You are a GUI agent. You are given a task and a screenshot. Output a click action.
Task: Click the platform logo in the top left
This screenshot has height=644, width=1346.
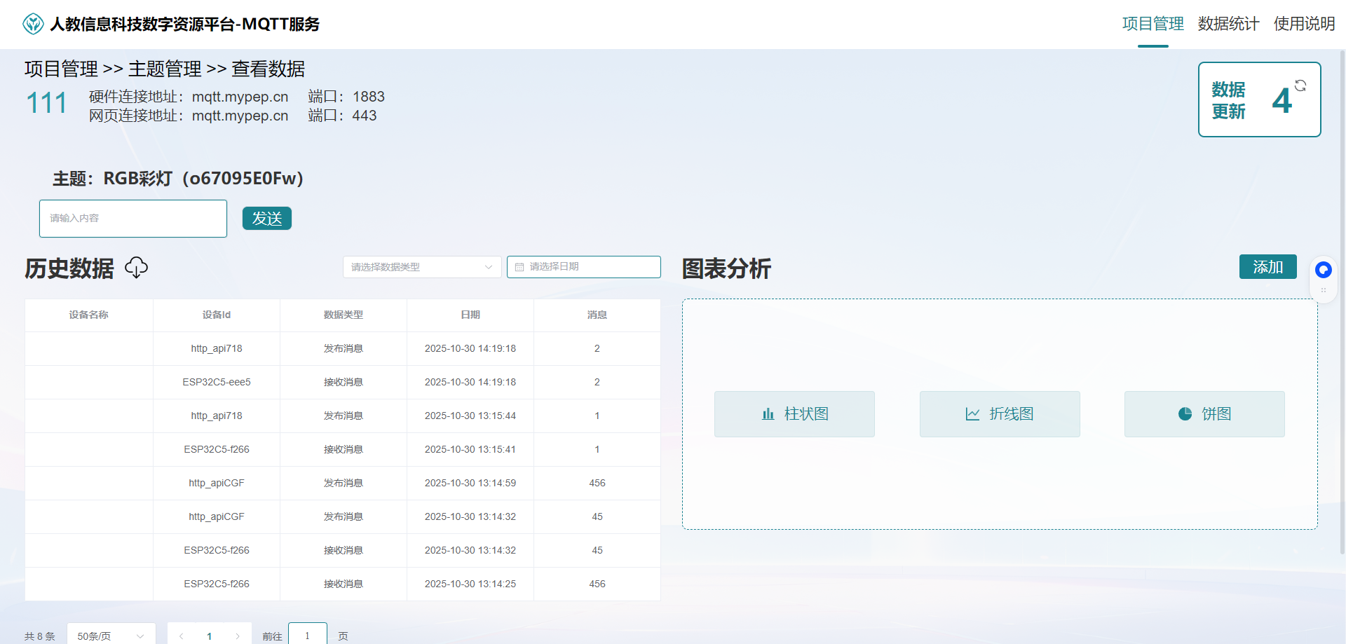coord(32,23)
